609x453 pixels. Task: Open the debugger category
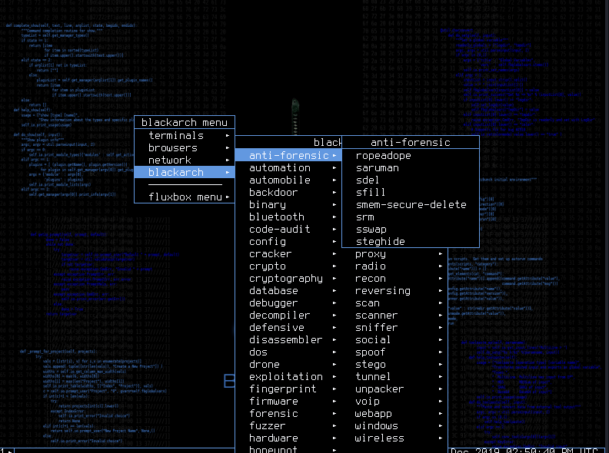pyautogui.click(x=288, y=303)
